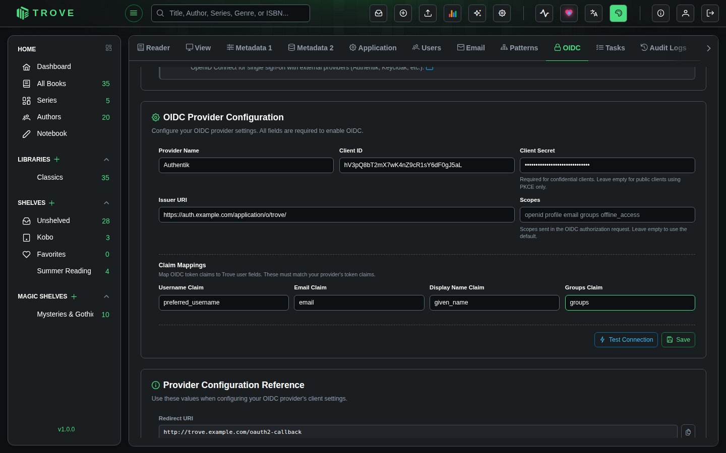Click the Scopes input field
The image size is (726, 453).
[608, 214]
